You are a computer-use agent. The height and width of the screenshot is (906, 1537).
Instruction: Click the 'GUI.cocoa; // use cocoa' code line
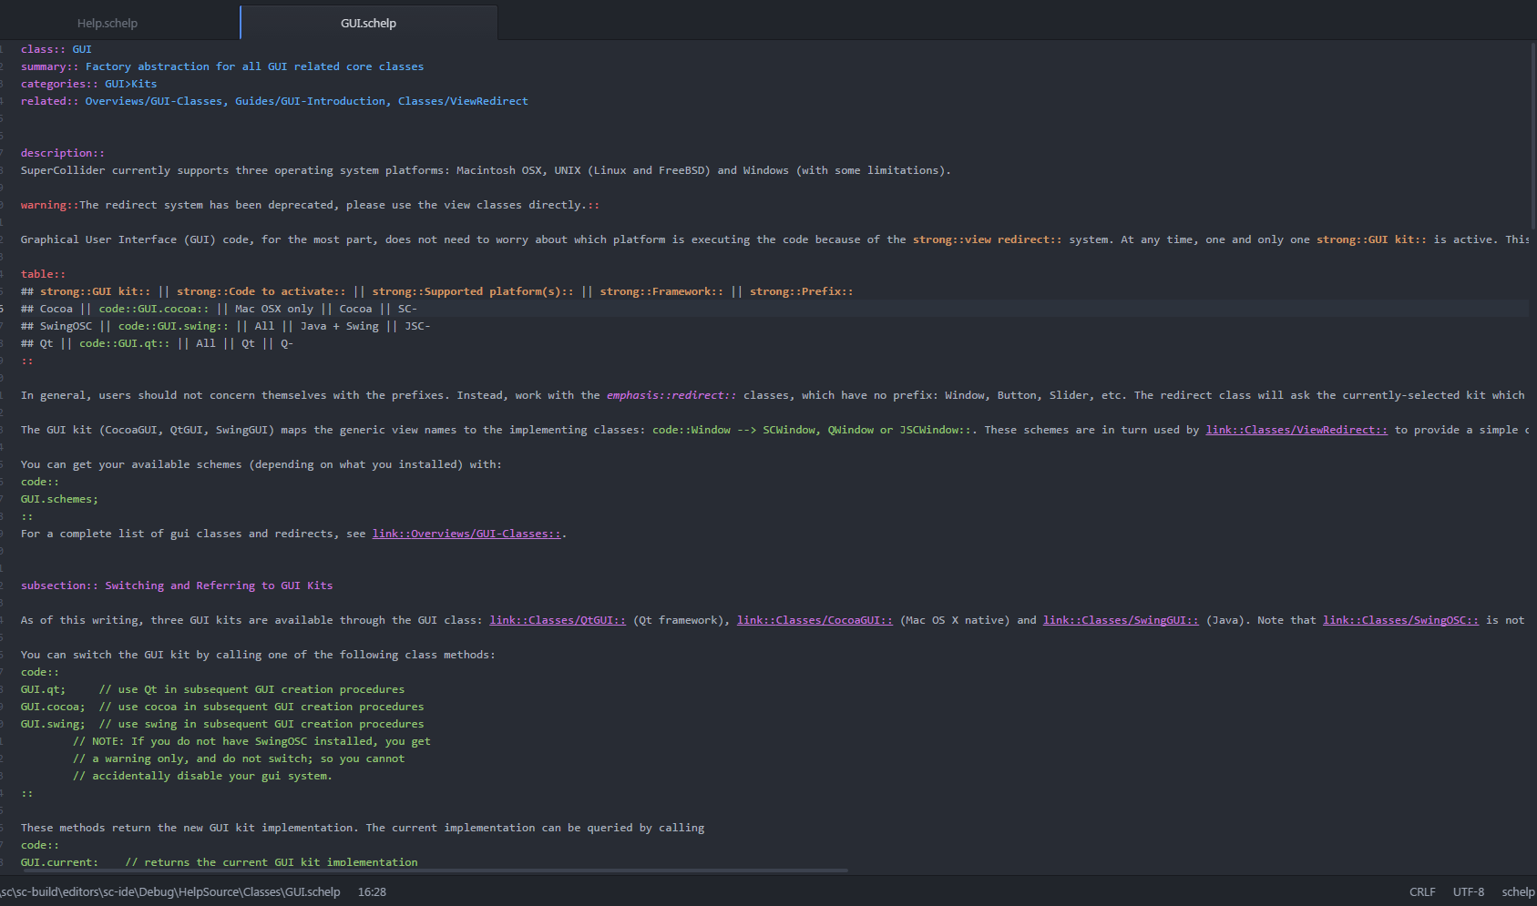[222, 707]
